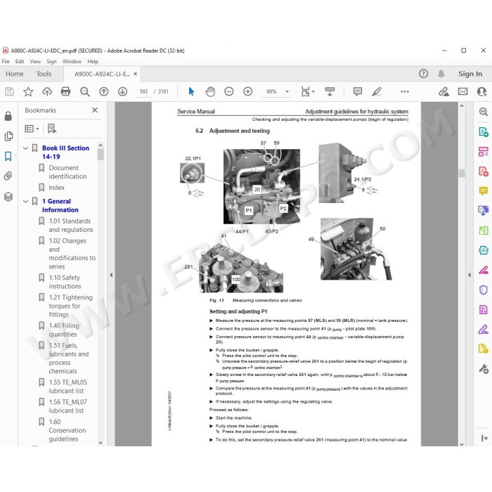Click the upload to cloud icon

47,91
